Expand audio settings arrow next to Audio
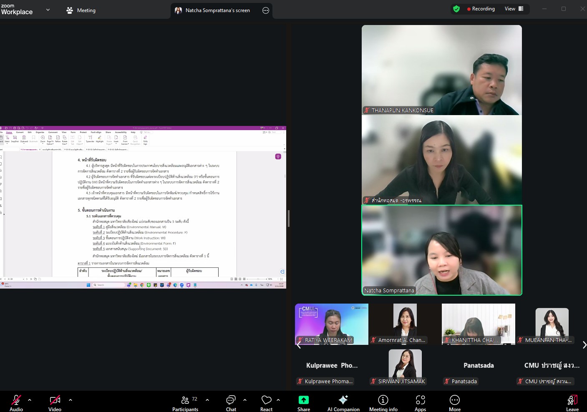This screenshot has width=587, height=412. tap(30, 400)
